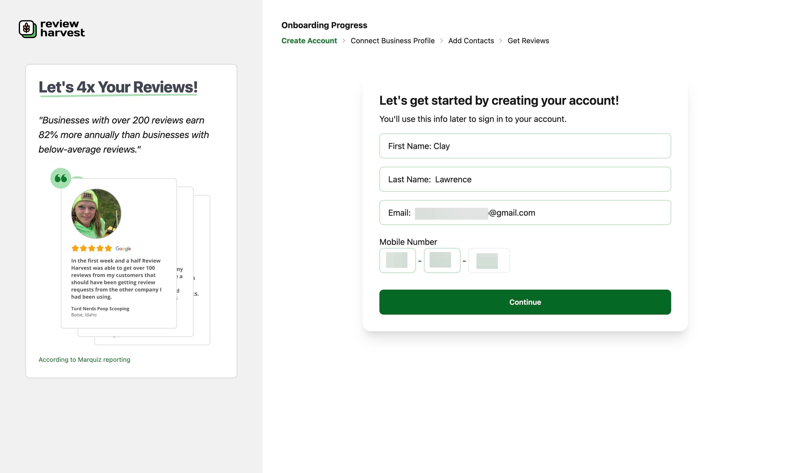Click the five-star rating on the testimonial
The width and height of the screenshot is (788, 473).
pyautogui.click(x=92, y=248)
